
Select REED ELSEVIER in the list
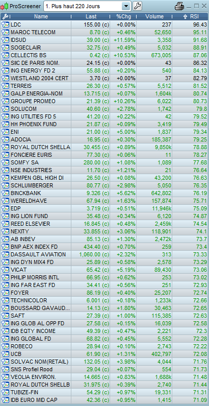coord(31,224)
